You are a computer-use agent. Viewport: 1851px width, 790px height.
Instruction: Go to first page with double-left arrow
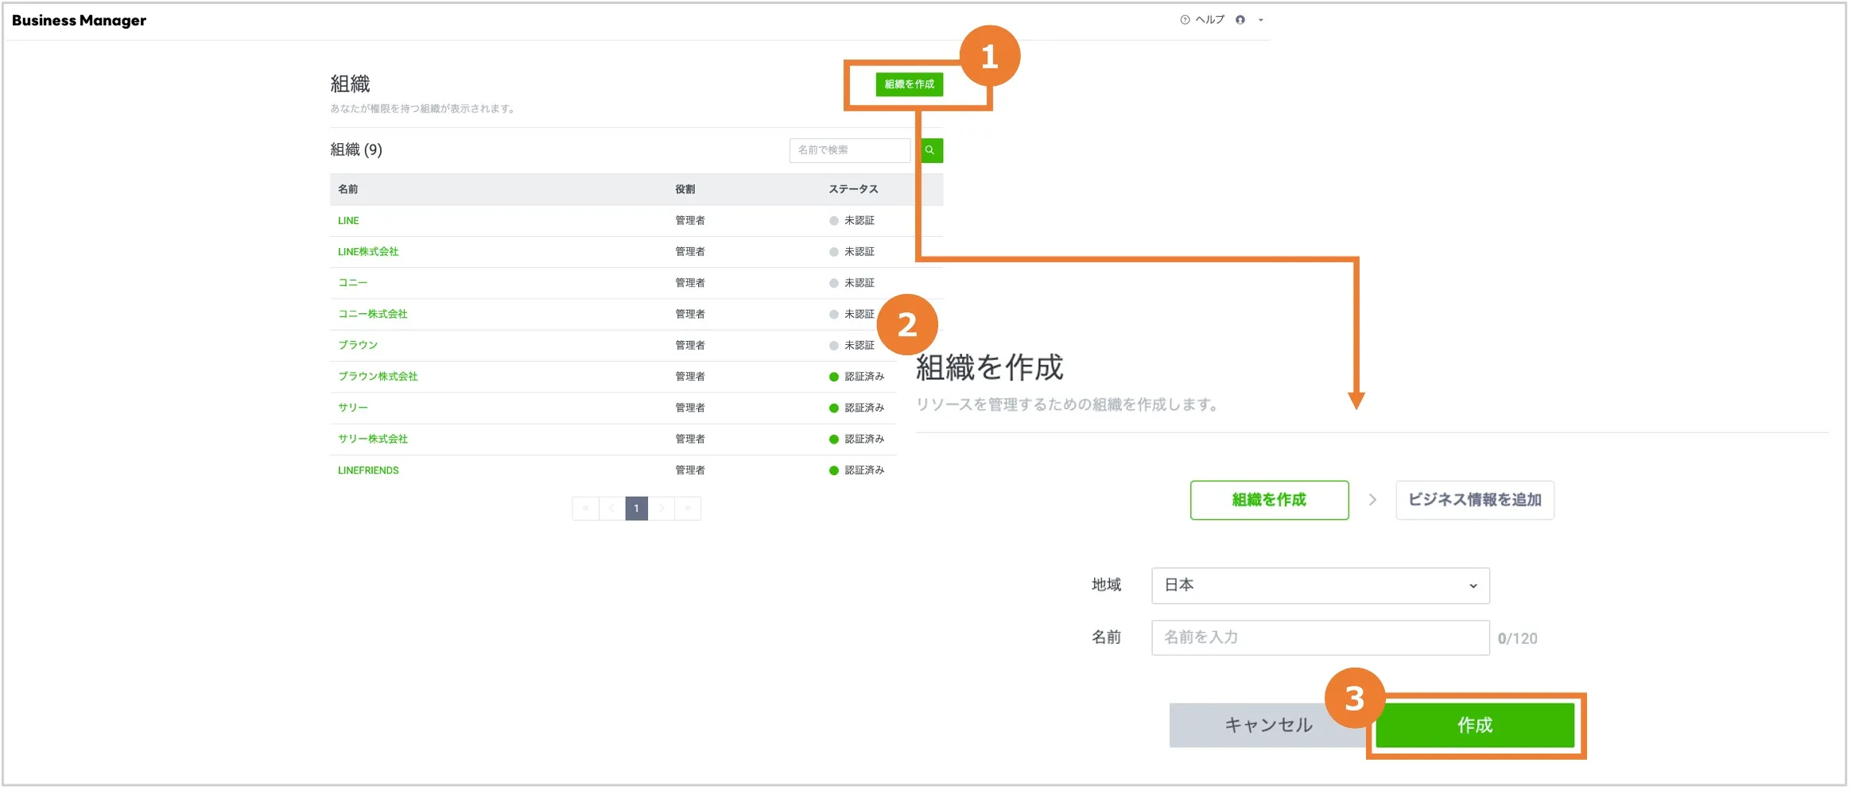point(585,509)
